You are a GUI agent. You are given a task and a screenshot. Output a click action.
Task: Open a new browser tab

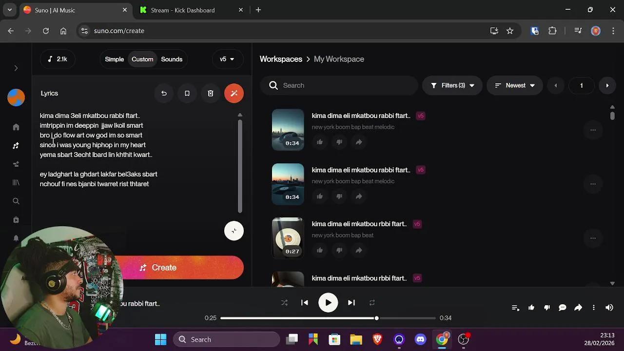pyautogui.click(x=258, y=10)
